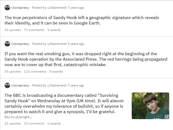Click the boy photo thumbnail
Viewport: 173px width, 130px height.
click(x=150, y=106)
